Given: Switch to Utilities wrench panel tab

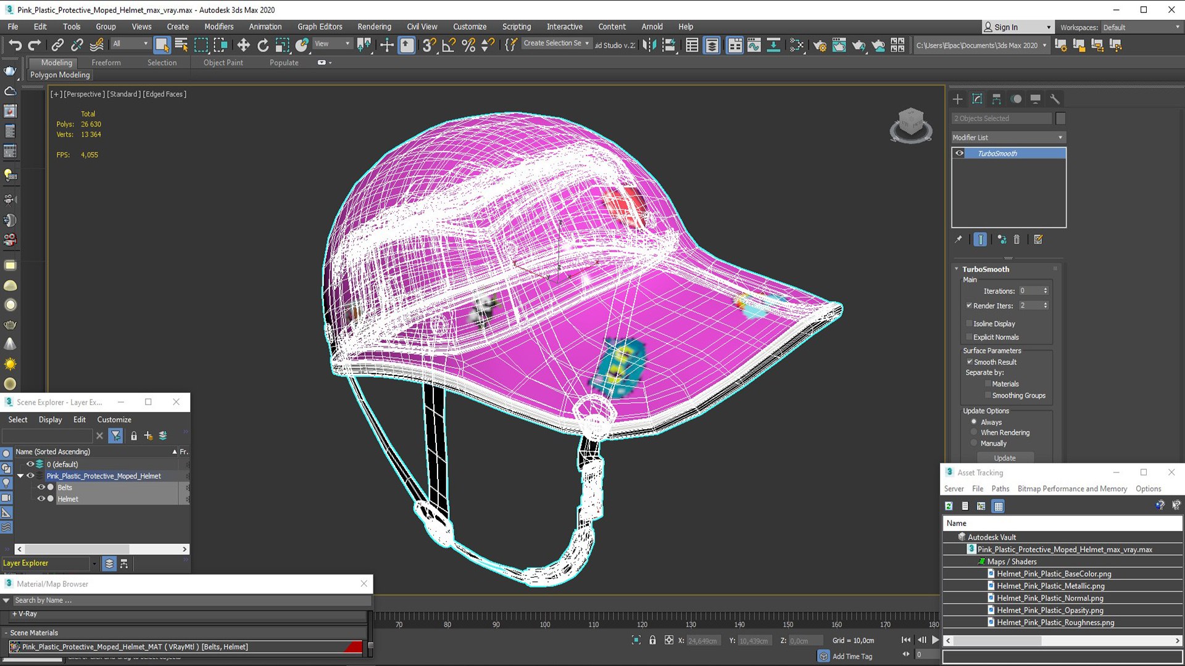Looking at the screenshot, I should pos(1055,99).
